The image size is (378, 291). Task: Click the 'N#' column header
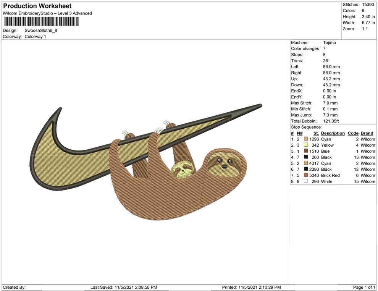(x=300, y=133)
